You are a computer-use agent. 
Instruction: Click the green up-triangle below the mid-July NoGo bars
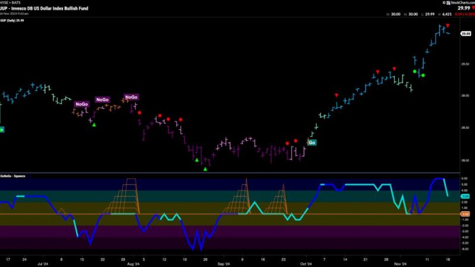(94, 125)
